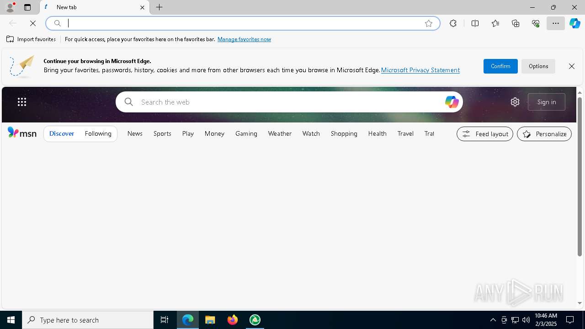Open Settings and more ellipsis menu
The height and width of the screenshot is (329, 585).
556,23
